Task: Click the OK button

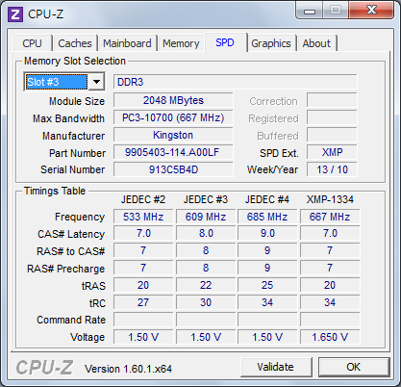Action: 354,367
